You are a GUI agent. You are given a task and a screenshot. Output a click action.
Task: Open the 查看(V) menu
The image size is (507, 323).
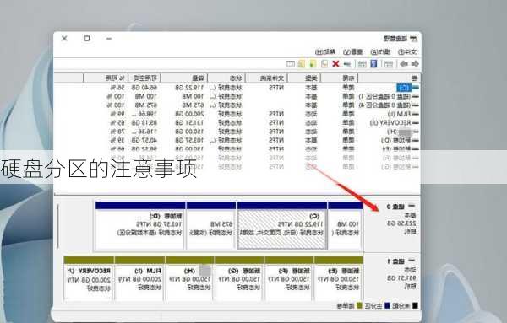(x=353, y=51)
